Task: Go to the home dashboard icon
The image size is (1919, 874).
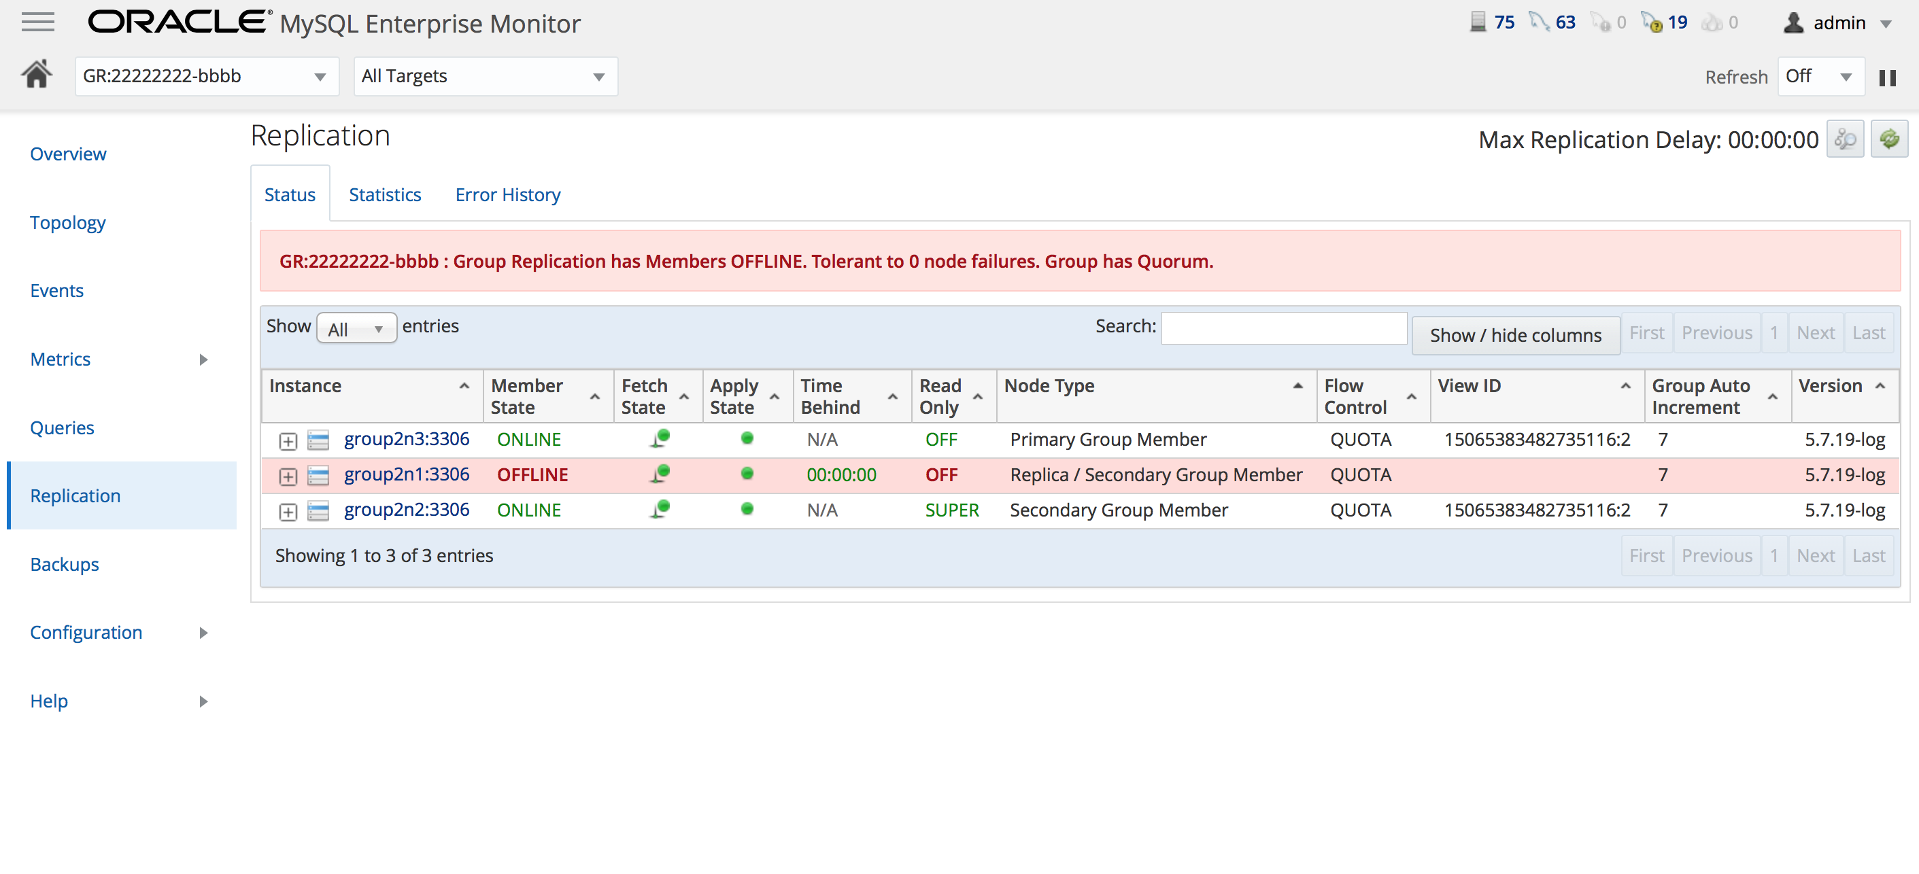Action: click(36, 75)
